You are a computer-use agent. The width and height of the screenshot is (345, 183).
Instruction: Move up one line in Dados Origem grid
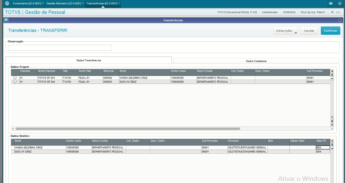tap(332, 78)
